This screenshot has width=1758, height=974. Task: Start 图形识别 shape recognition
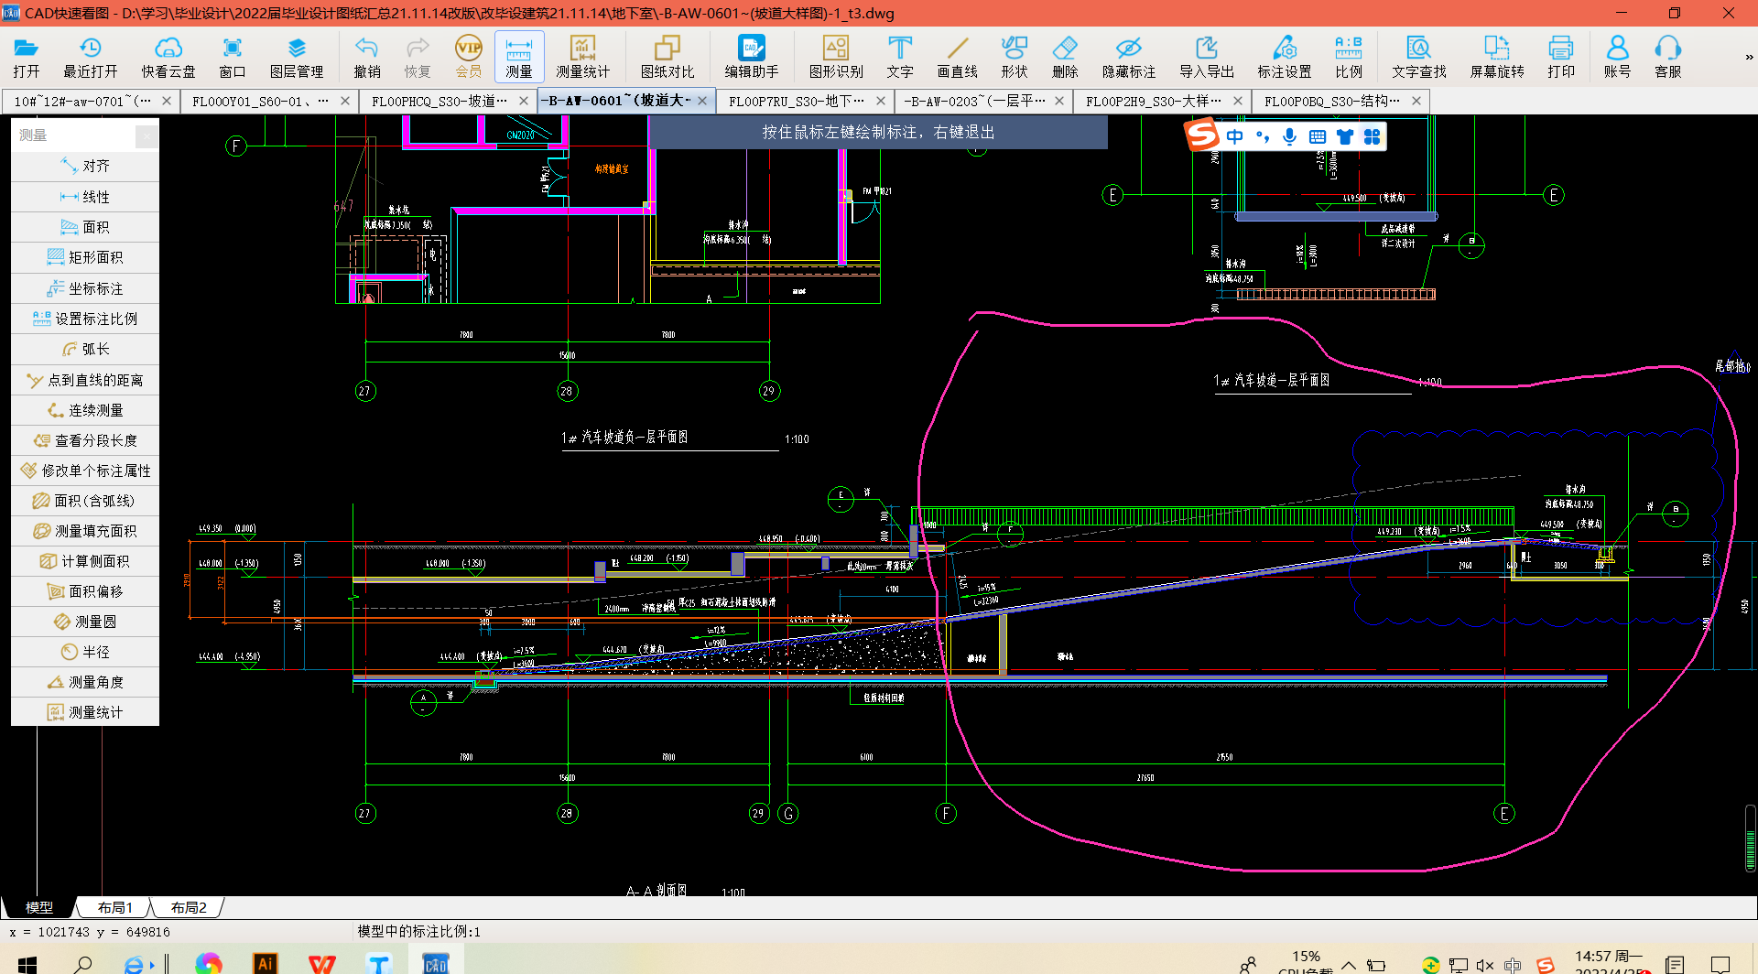tap(836, 57)
